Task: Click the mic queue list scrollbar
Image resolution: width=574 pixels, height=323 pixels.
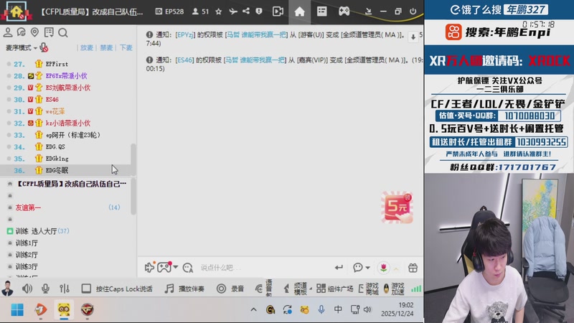Action: [133, 159]
